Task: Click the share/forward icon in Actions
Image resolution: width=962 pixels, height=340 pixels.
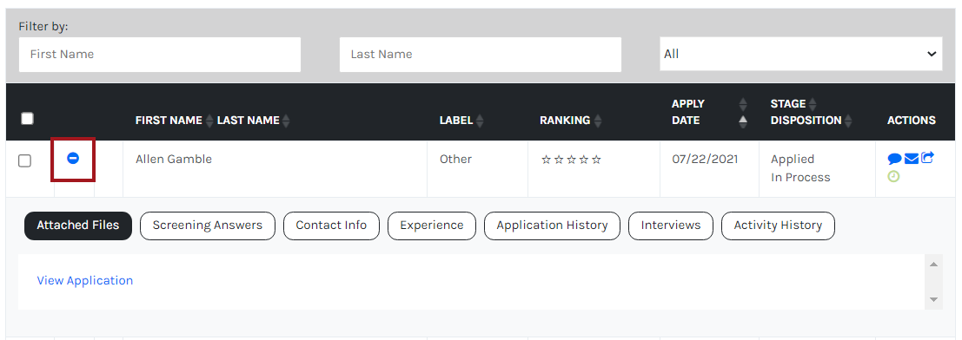Action: (x=927, y=159)
